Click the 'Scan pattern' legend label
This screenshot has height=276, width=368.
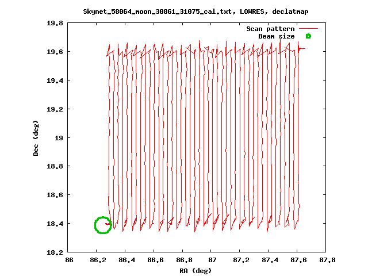click(270, 29)
